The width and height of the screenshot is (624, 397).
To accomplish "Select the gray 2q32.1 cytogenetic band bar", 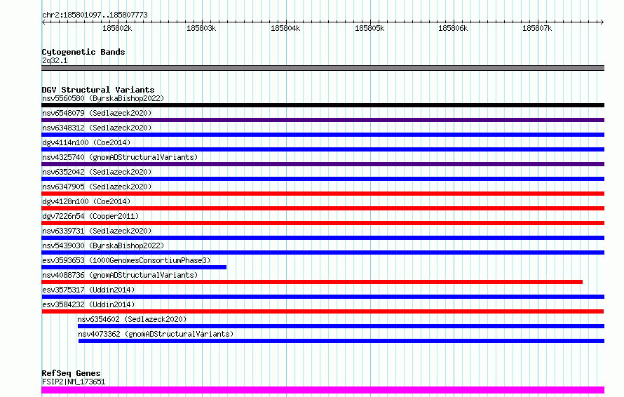I will [323, 68].
